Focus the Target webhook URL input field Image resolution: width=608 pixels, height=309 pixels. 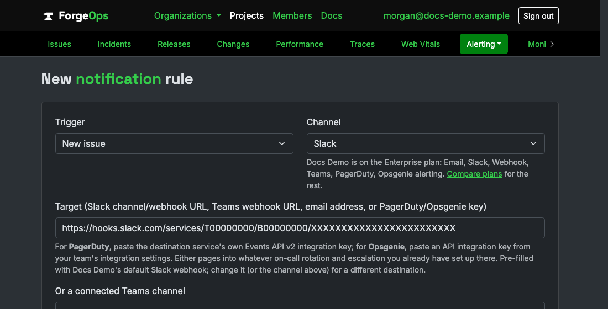300,228
